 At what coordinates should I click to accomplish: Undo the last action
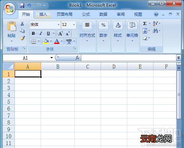coord(29,5)
